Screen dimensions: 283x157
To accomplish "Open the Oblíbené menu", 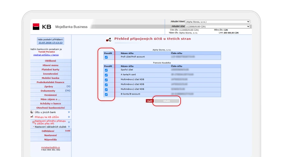I will click(x=50, y=61).
